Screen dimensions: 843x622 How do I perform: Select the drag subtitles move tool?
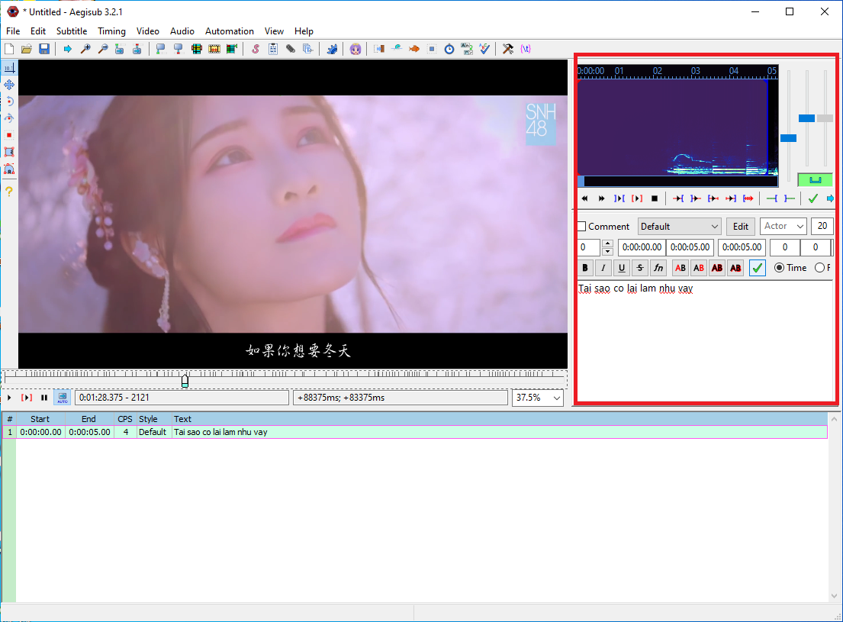(x=9, y=85)
